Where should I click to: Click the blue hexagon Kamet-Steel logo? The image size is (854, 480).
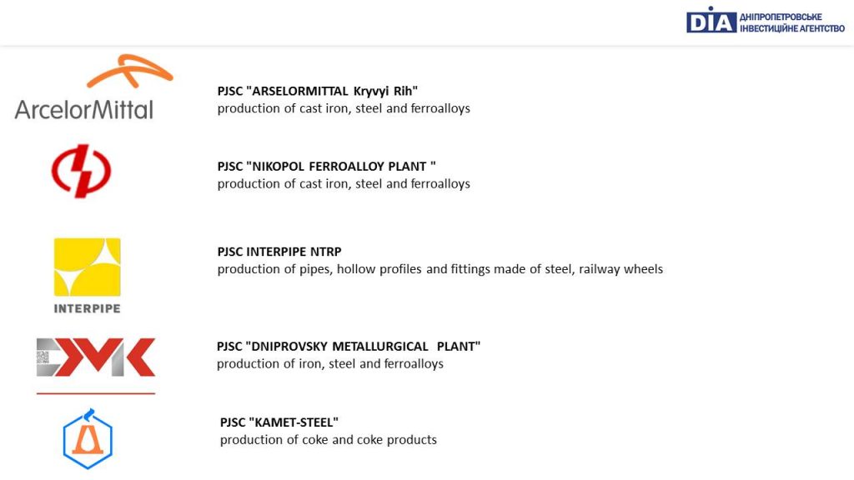point(88,438)
